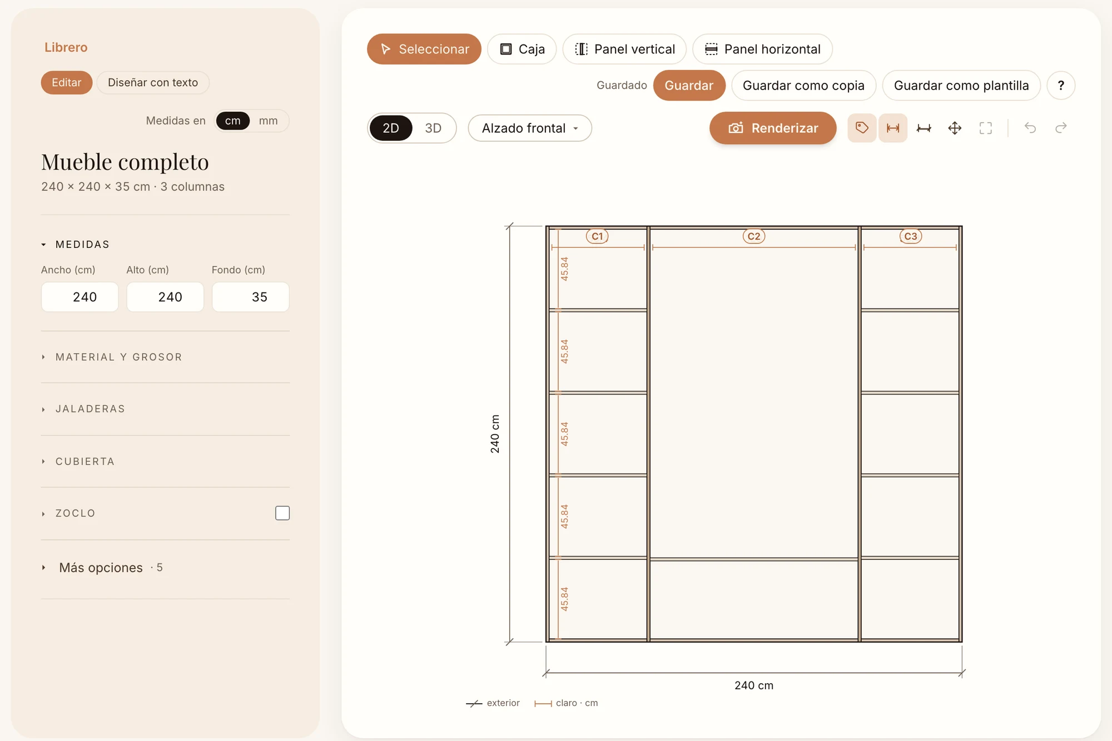Select column tag C2
This screenshot has height=741, width=1112.
754,236
